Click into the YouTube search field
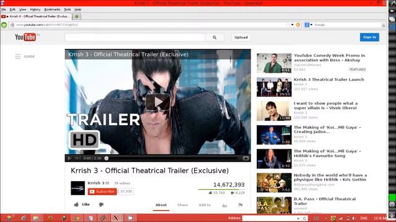The image size is (396, 222). [135, 38]
